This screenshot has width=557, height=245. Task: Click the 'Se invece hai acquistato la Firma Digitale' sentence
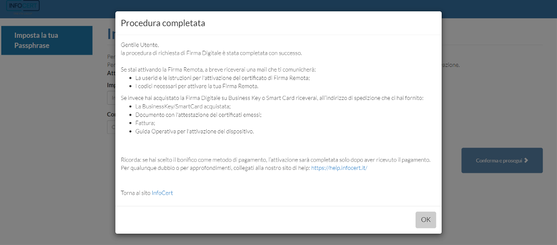coord(272,98)
